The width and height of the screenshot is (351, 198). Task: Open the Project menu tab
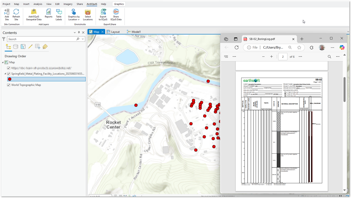6,4
